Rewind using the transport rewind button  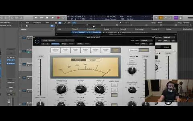[x=36, y=18]
